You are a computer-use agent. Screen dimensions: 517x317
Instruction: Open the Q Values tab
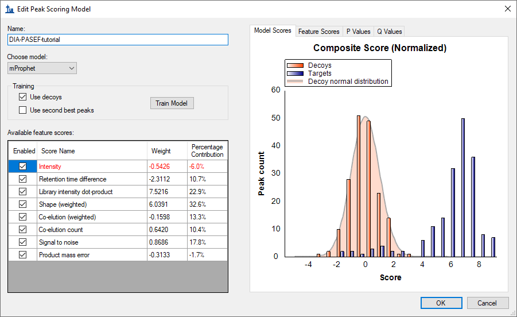[x=390, y=32]
